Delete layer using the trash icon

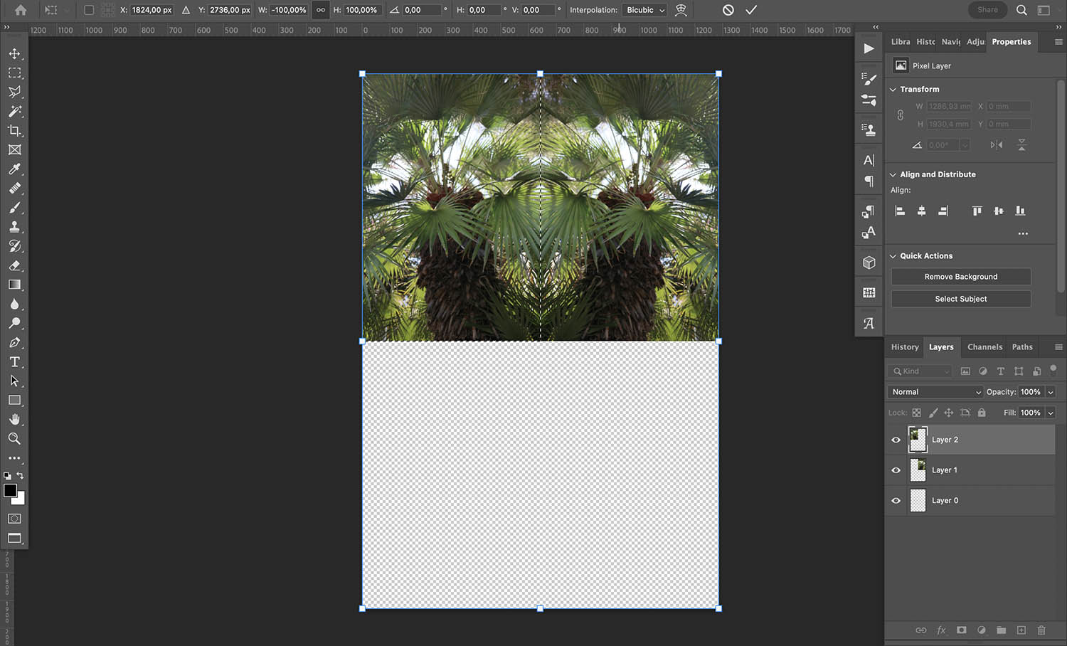click(x=1041, y=630)
